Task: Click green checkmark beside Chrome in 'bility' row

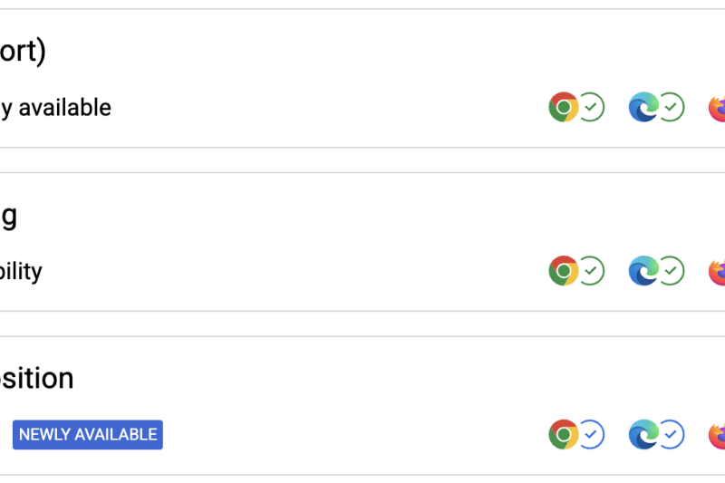Action: click(x=591, y=270)
